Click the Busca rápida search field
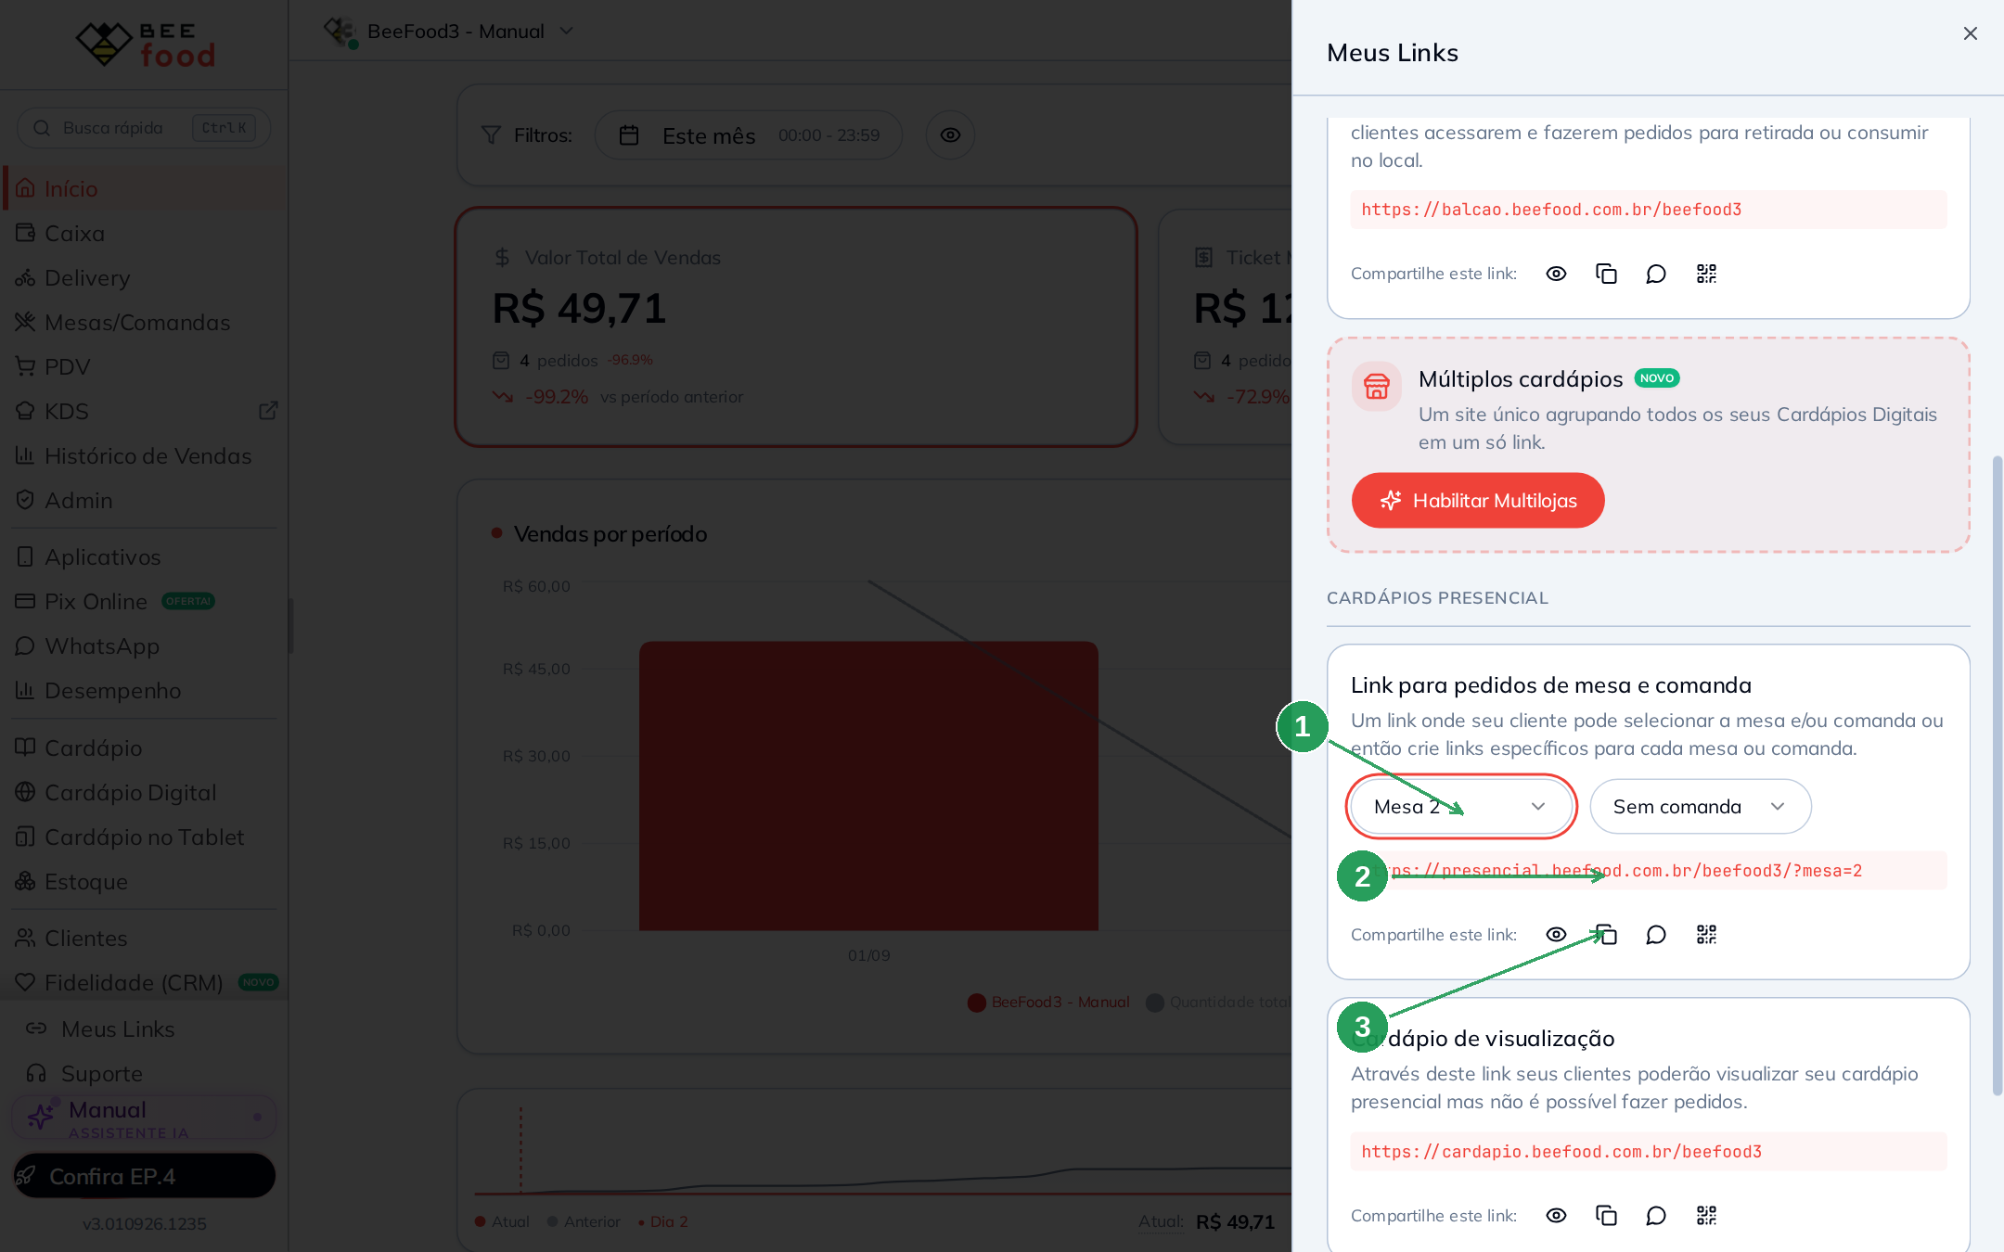 [144, 128]
